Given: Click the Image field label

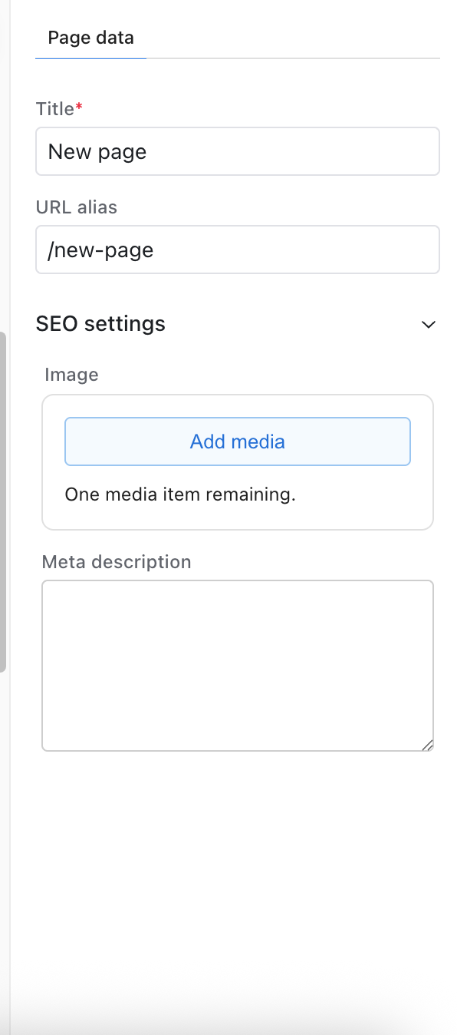Looking at the screenshot, I should 71,375.
